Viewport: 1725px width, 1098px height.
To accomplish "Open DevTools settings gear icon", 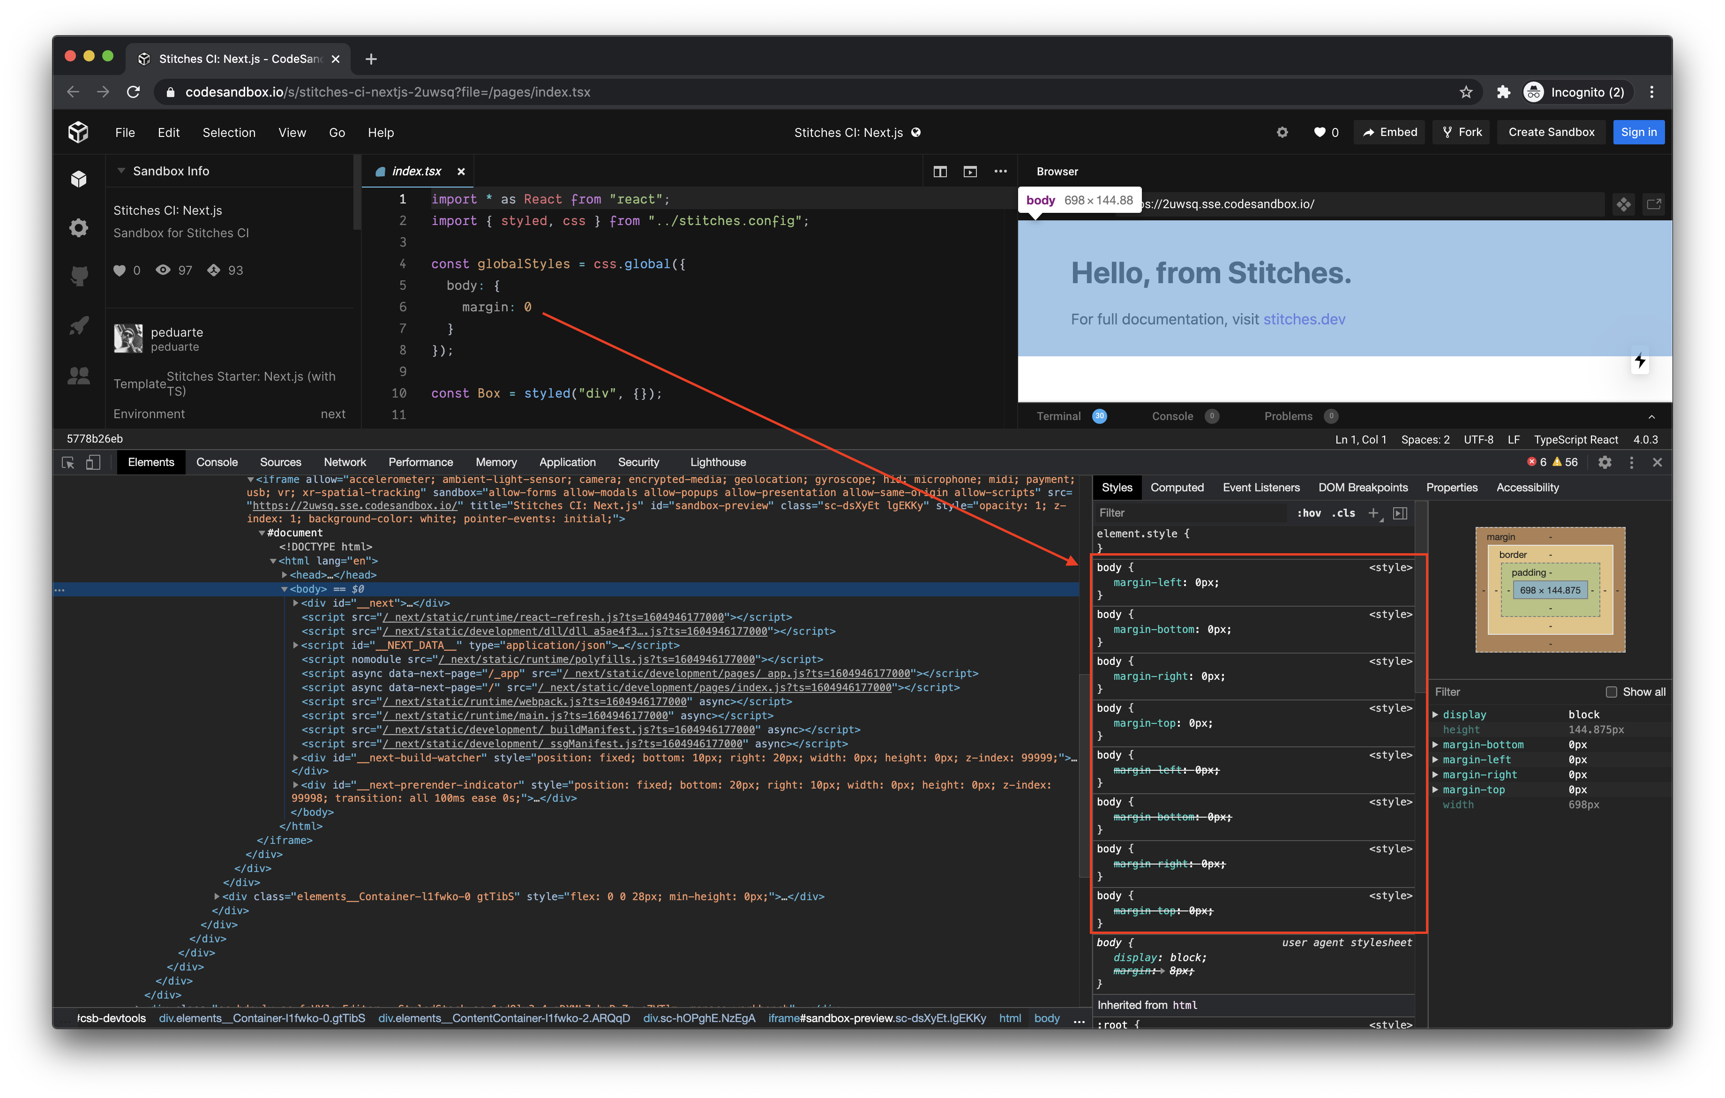I will (x=1605, y=462).
